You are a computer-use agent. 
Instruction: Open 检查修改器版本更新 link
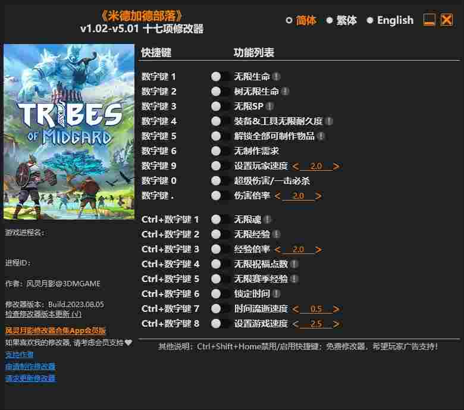point(43,314)
